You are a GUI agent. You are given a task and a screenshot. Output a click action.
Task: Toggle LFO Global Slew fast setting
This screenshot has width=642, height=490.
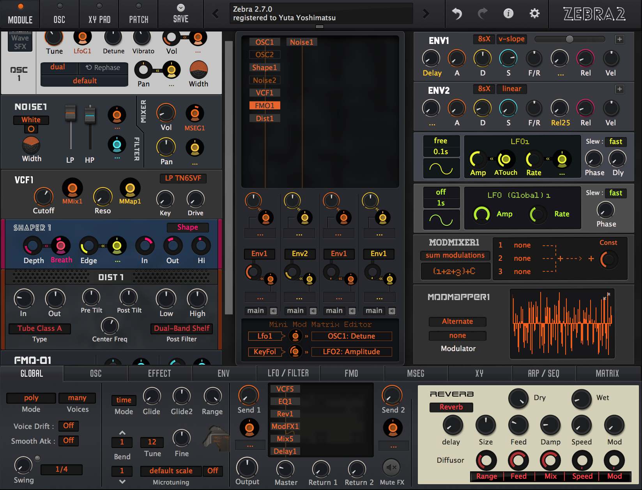[x=616, y=193]
